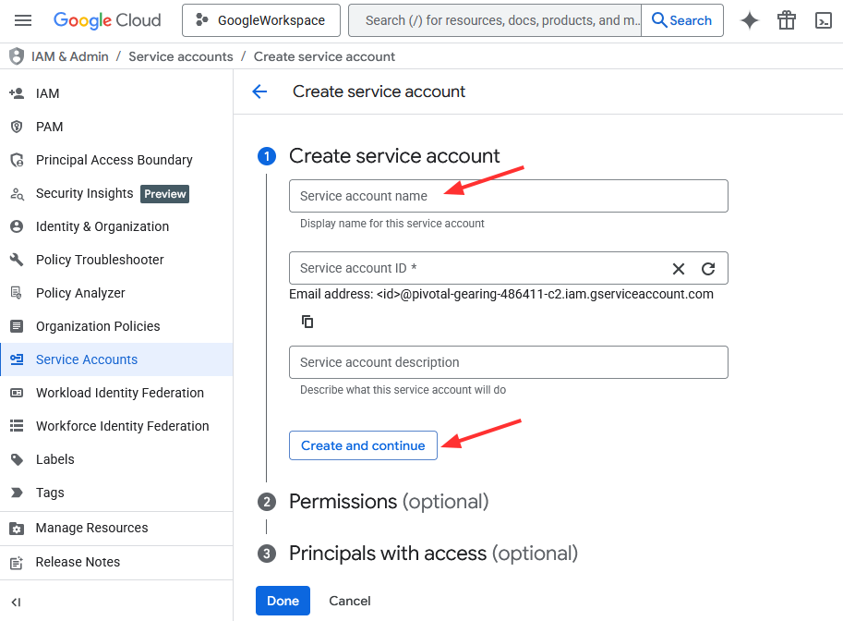
Task: Open the gift free trial icon
Action: (x=787, y=20)
